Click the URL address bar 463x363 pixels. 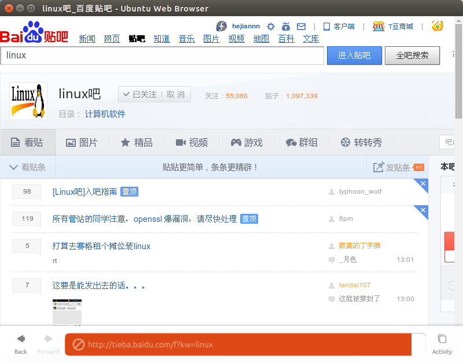coord(245,345)
